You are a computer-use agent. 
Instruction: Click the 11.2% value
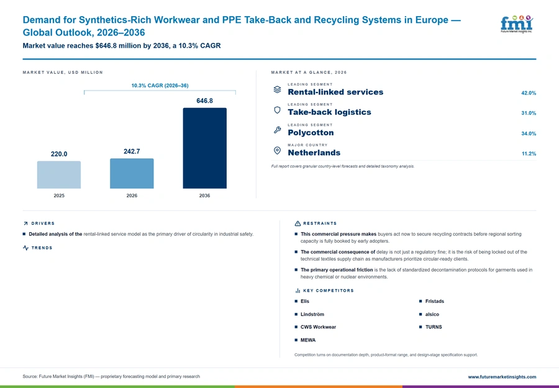[x=529, y=154]
